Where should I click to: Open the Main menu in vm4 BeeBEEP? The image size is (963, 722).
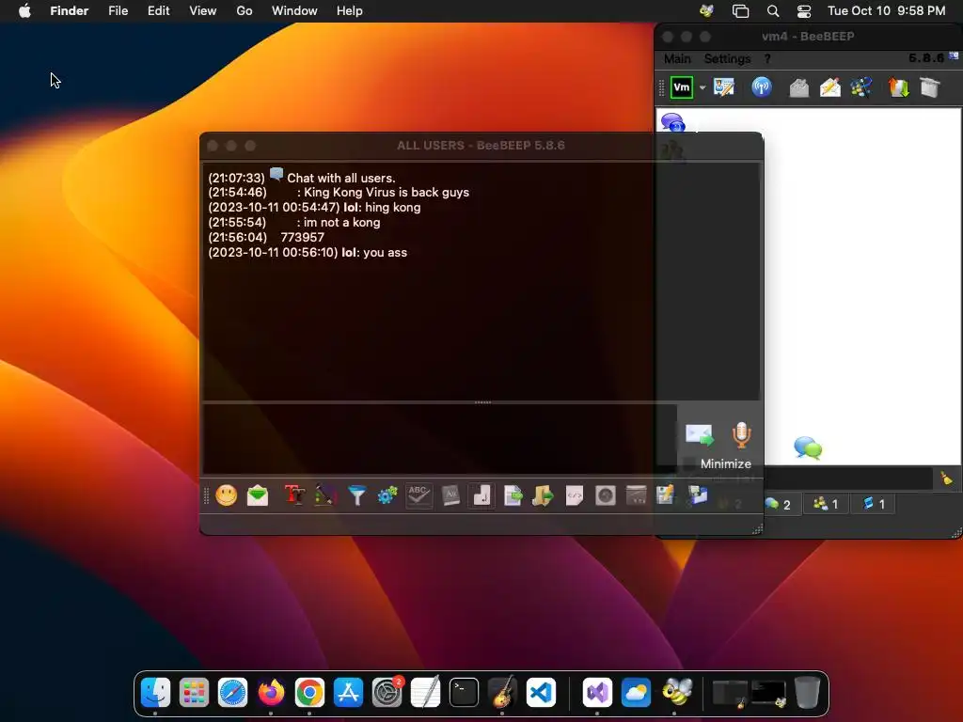click(677, 59)
